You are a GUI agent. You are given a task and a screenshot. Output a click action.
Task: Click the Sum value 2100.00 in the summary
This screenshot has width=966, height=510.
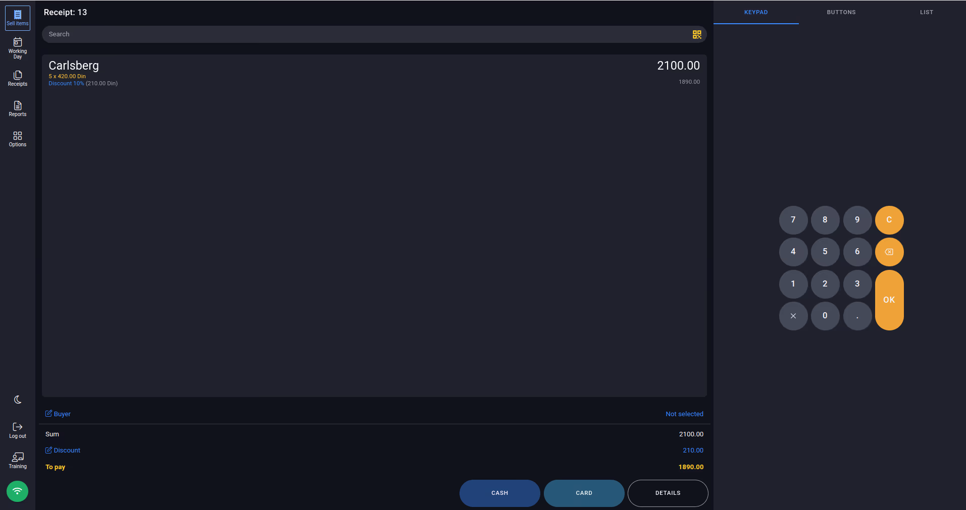[x=691, y=434]
